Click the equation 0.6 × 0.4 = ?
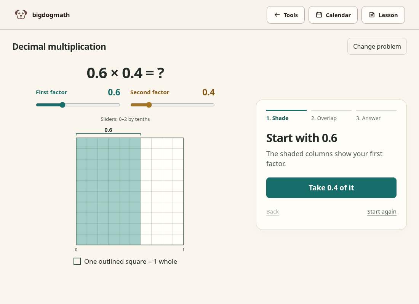419x304 pixels. (x=125, y=73)
